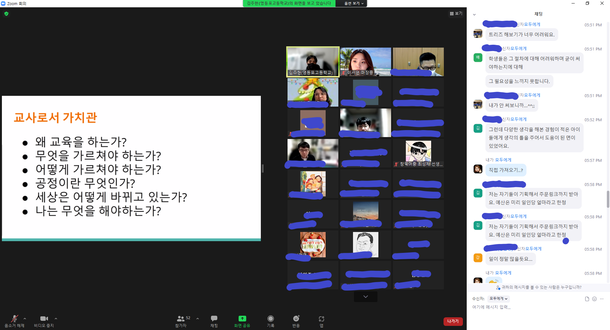Click the green encryption shield icon
The height and width of the screenshot is (330, 610).
pyautogui.click(x=6, y=14)
